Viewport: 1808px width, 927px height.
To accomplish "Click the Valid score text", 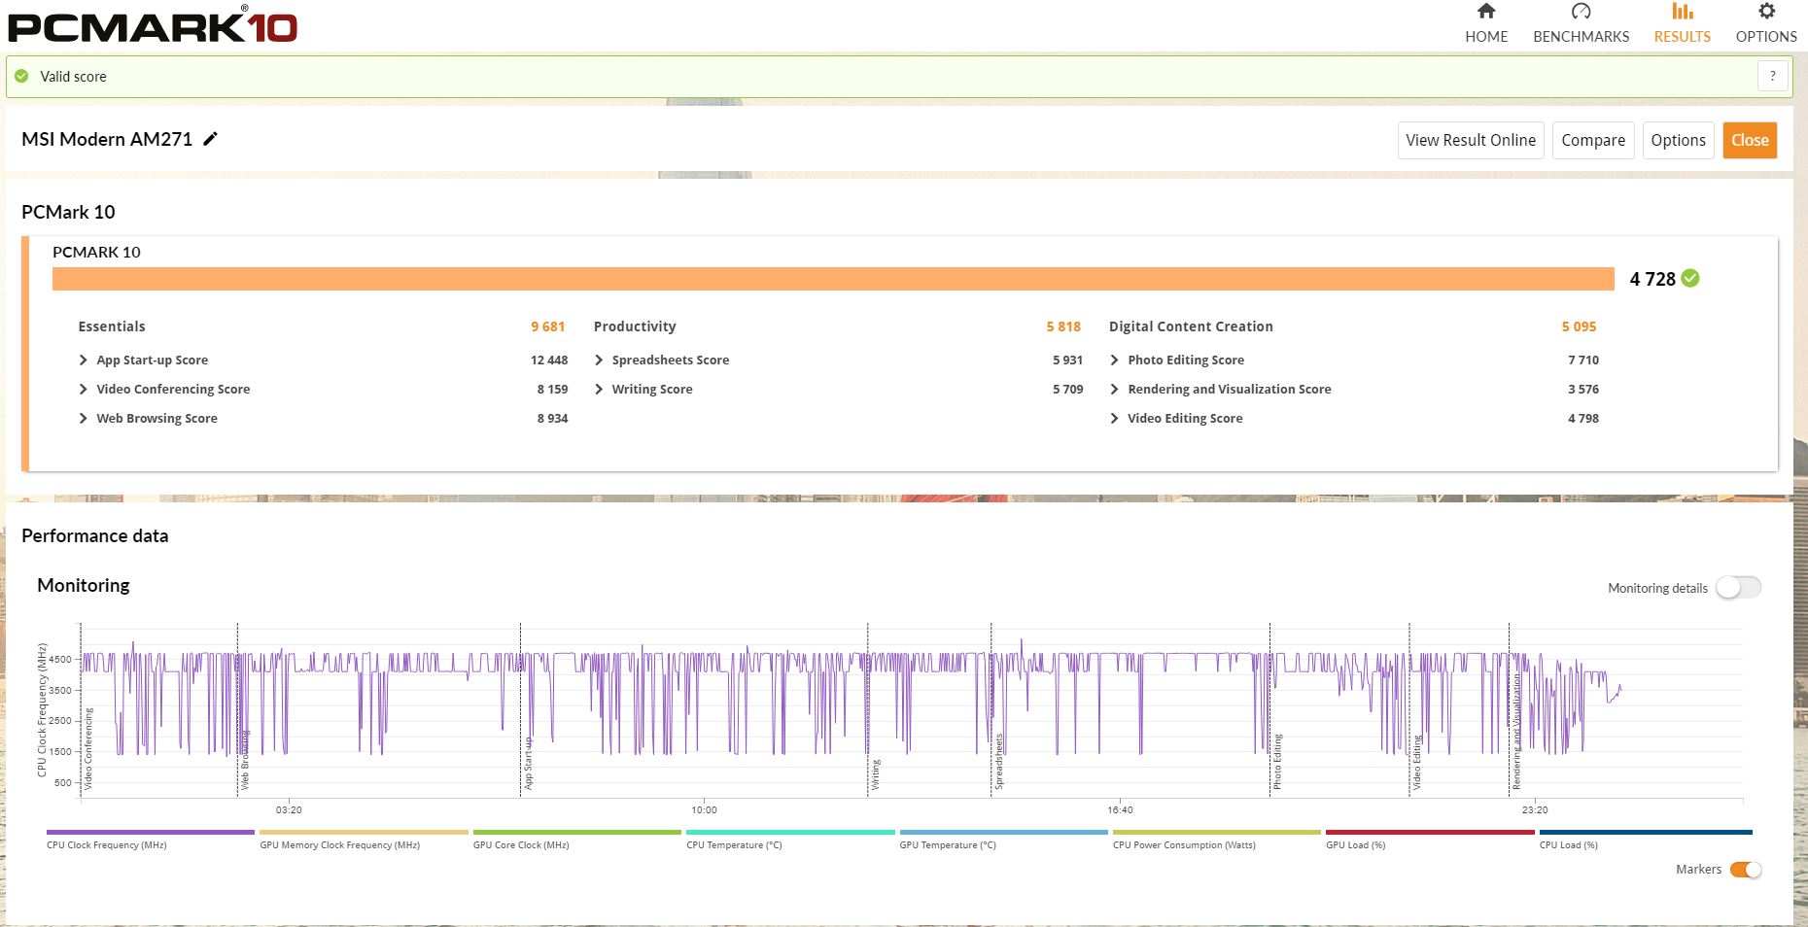I will 73,76.
